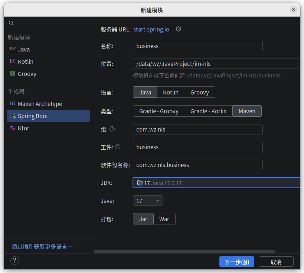The width and height of the screenshot is (304, 273).
Task: Click the 组 input field com.wz.nls
Action: 198,129
